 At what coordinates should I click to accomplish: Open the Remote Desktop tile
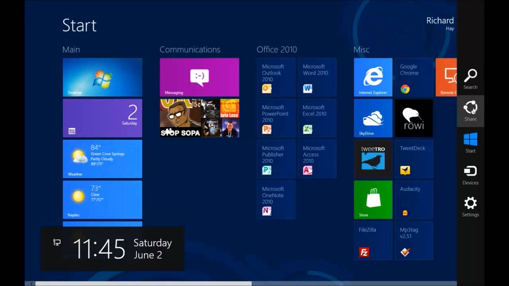[446, 77]
